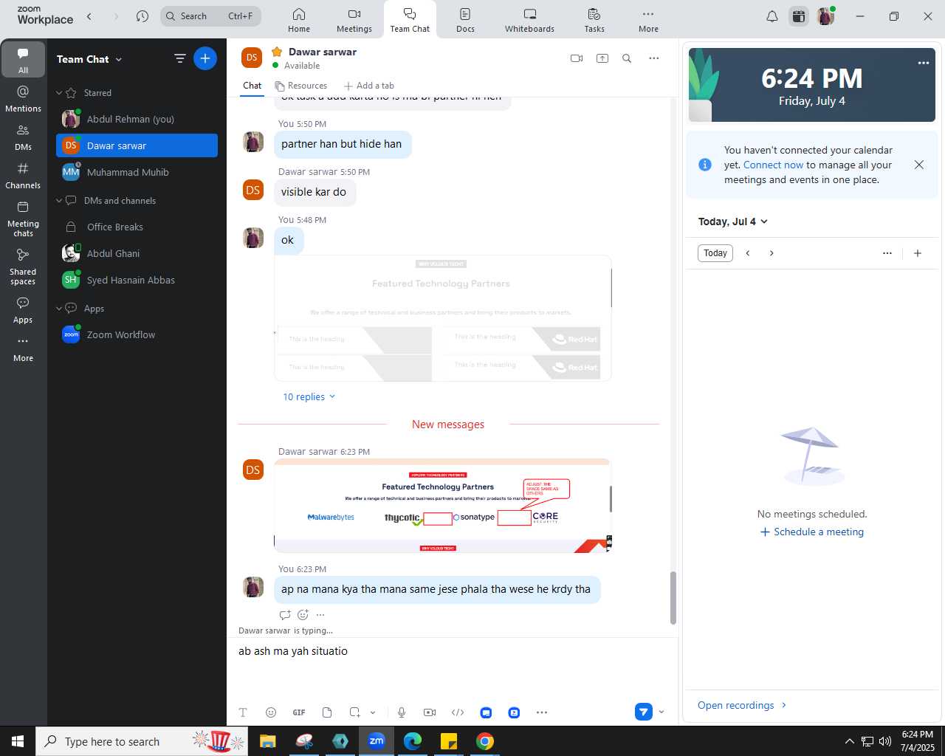Screen dimensions: 945x756
Task: Record a video message in composer
Action: pos(430,712)
